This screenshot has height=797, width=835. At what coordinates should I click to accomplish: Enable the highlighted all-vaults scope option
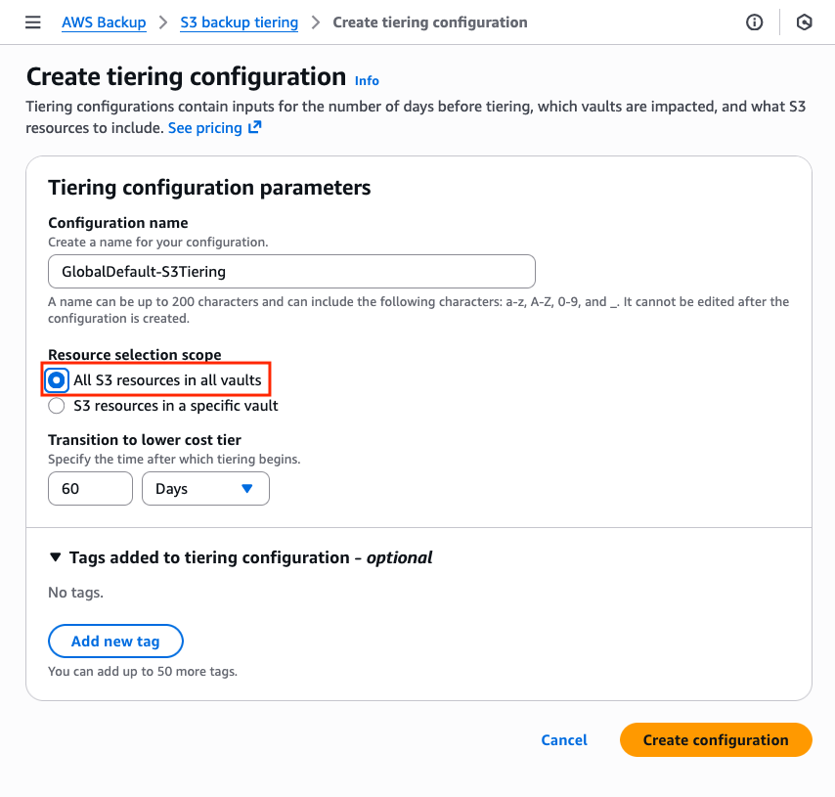click(56, 379)
